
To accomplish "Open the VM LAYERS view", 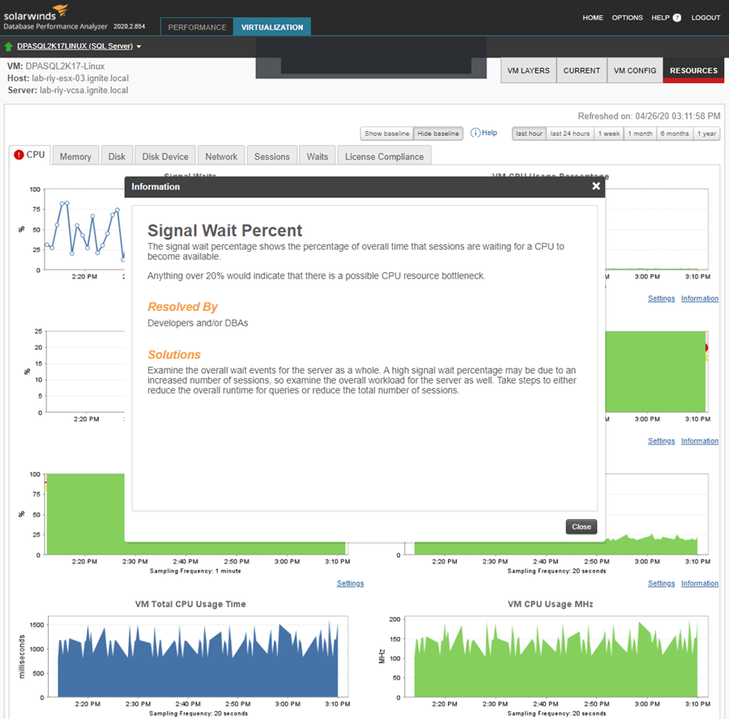I will [528, 70].
